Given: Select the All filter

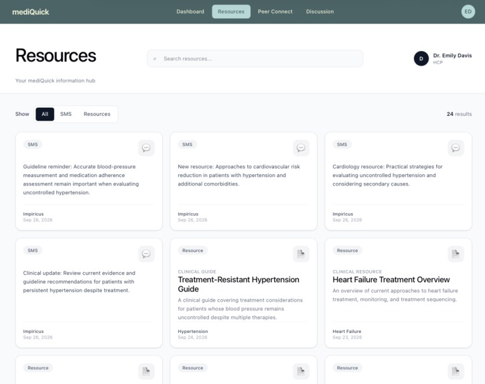Looking at the screenshot, I should [x=45, y=114].
